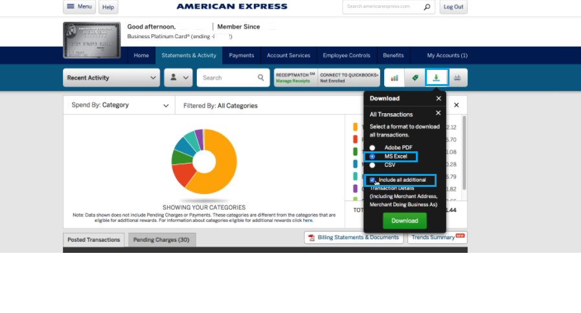Click the Business Platinum card image
This screenshot has height=313, width=581.
point(92,40)
